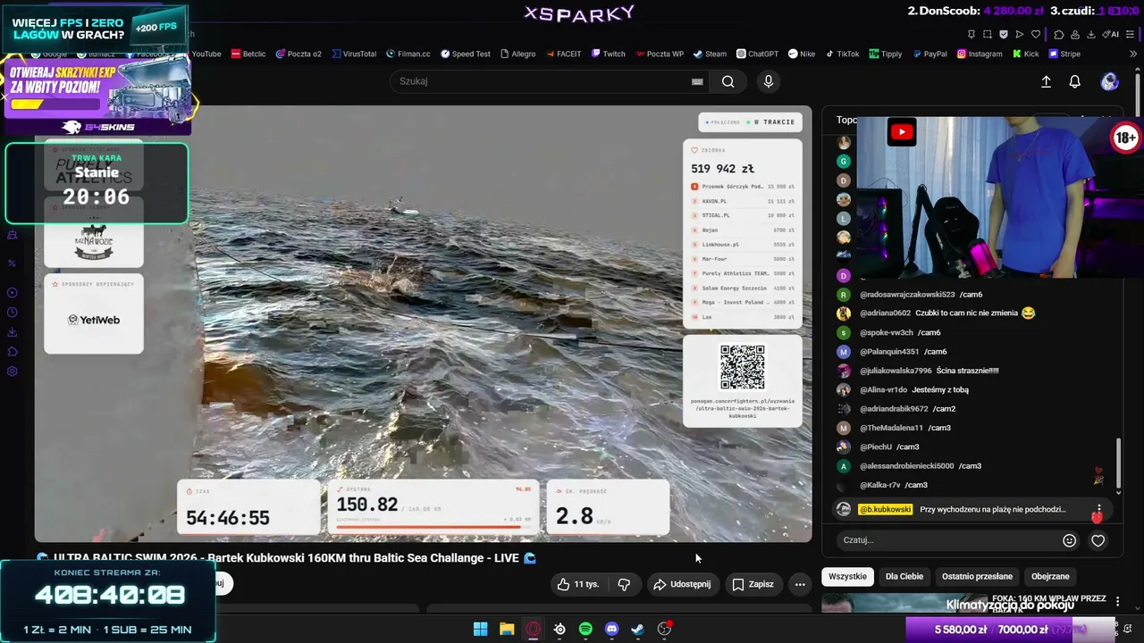
Task: Open Discord from the taskbar
Action: tap(611, 629)
